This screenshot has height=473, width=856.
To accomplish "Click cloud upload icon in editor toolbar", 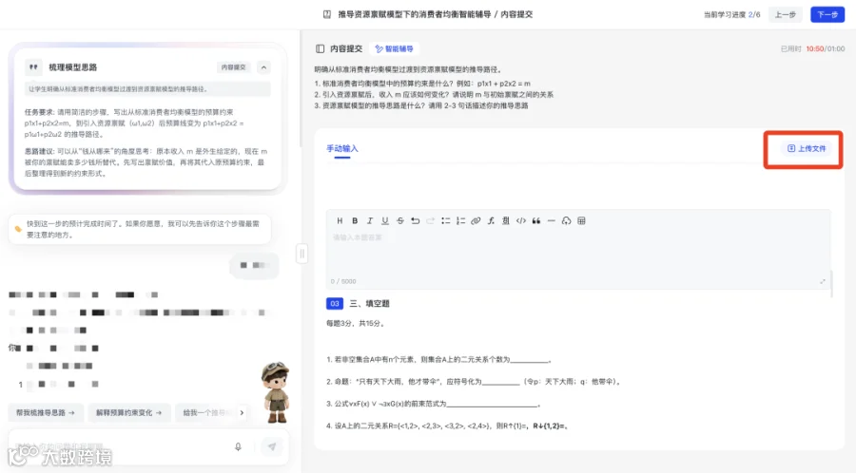I will coord(566,220).
